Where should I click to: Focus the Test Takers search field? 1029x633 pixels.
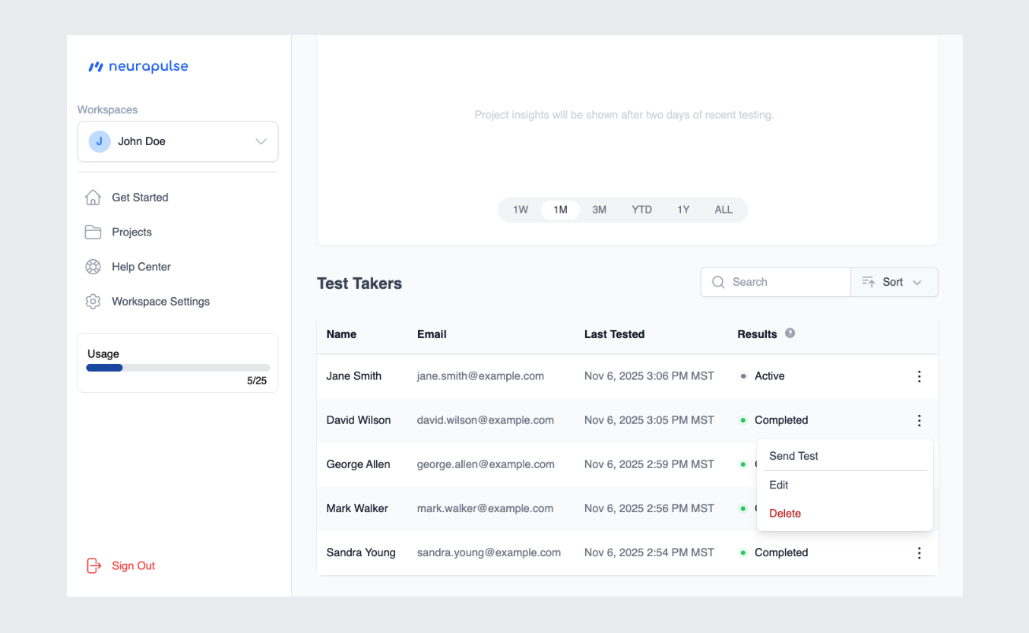[x=775, y=282]
